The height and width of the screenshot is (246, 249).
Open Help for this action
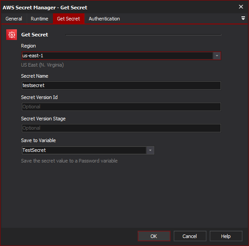[226, 236]
